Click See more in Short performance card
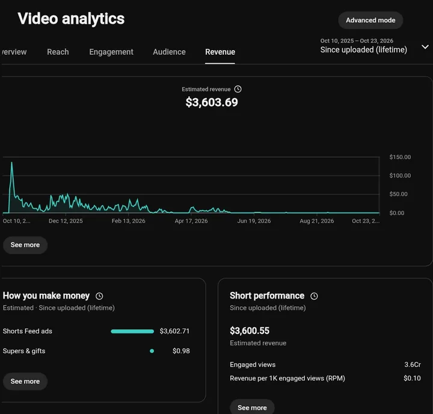Image resolution: width=433 pixels, height=414 pixels. [252, 407]
